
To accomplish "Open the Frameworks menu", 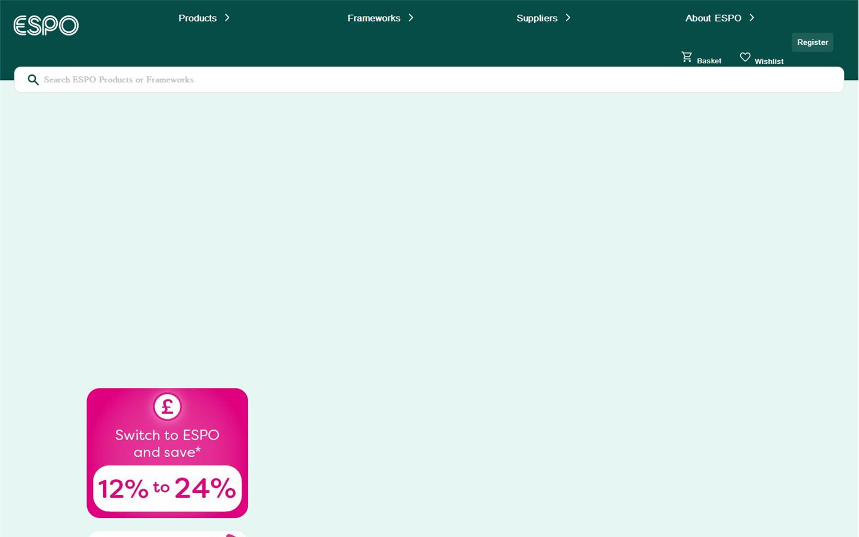I will click(x=373, y=18).
